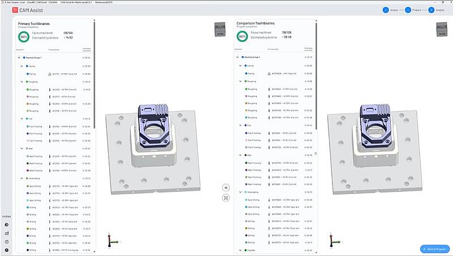Viewport: 453px width, 256px height.
Task: Click the Primary panel 100% completion ring
Action: click(x=23, y=37)
